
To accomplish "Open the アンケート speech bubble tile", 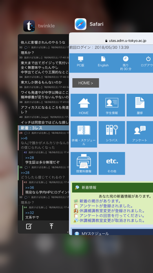I will coord(140,133).
